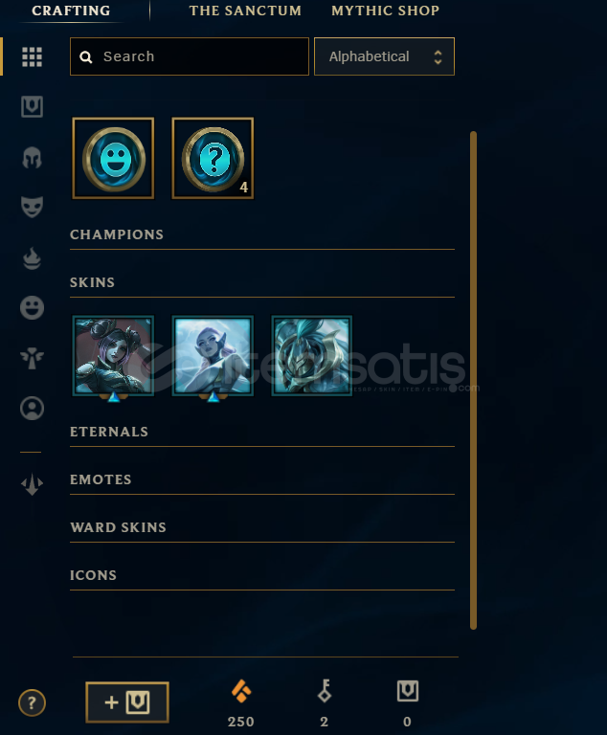Filter loot by champions helmet icon
This screenshot has width=607, height=735.
coord(32,158)
